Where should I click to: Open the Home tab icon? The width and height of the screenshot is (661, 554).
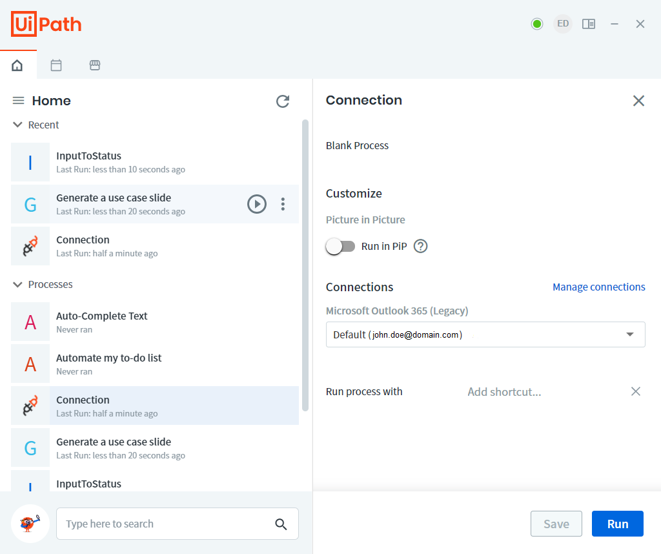17,65
